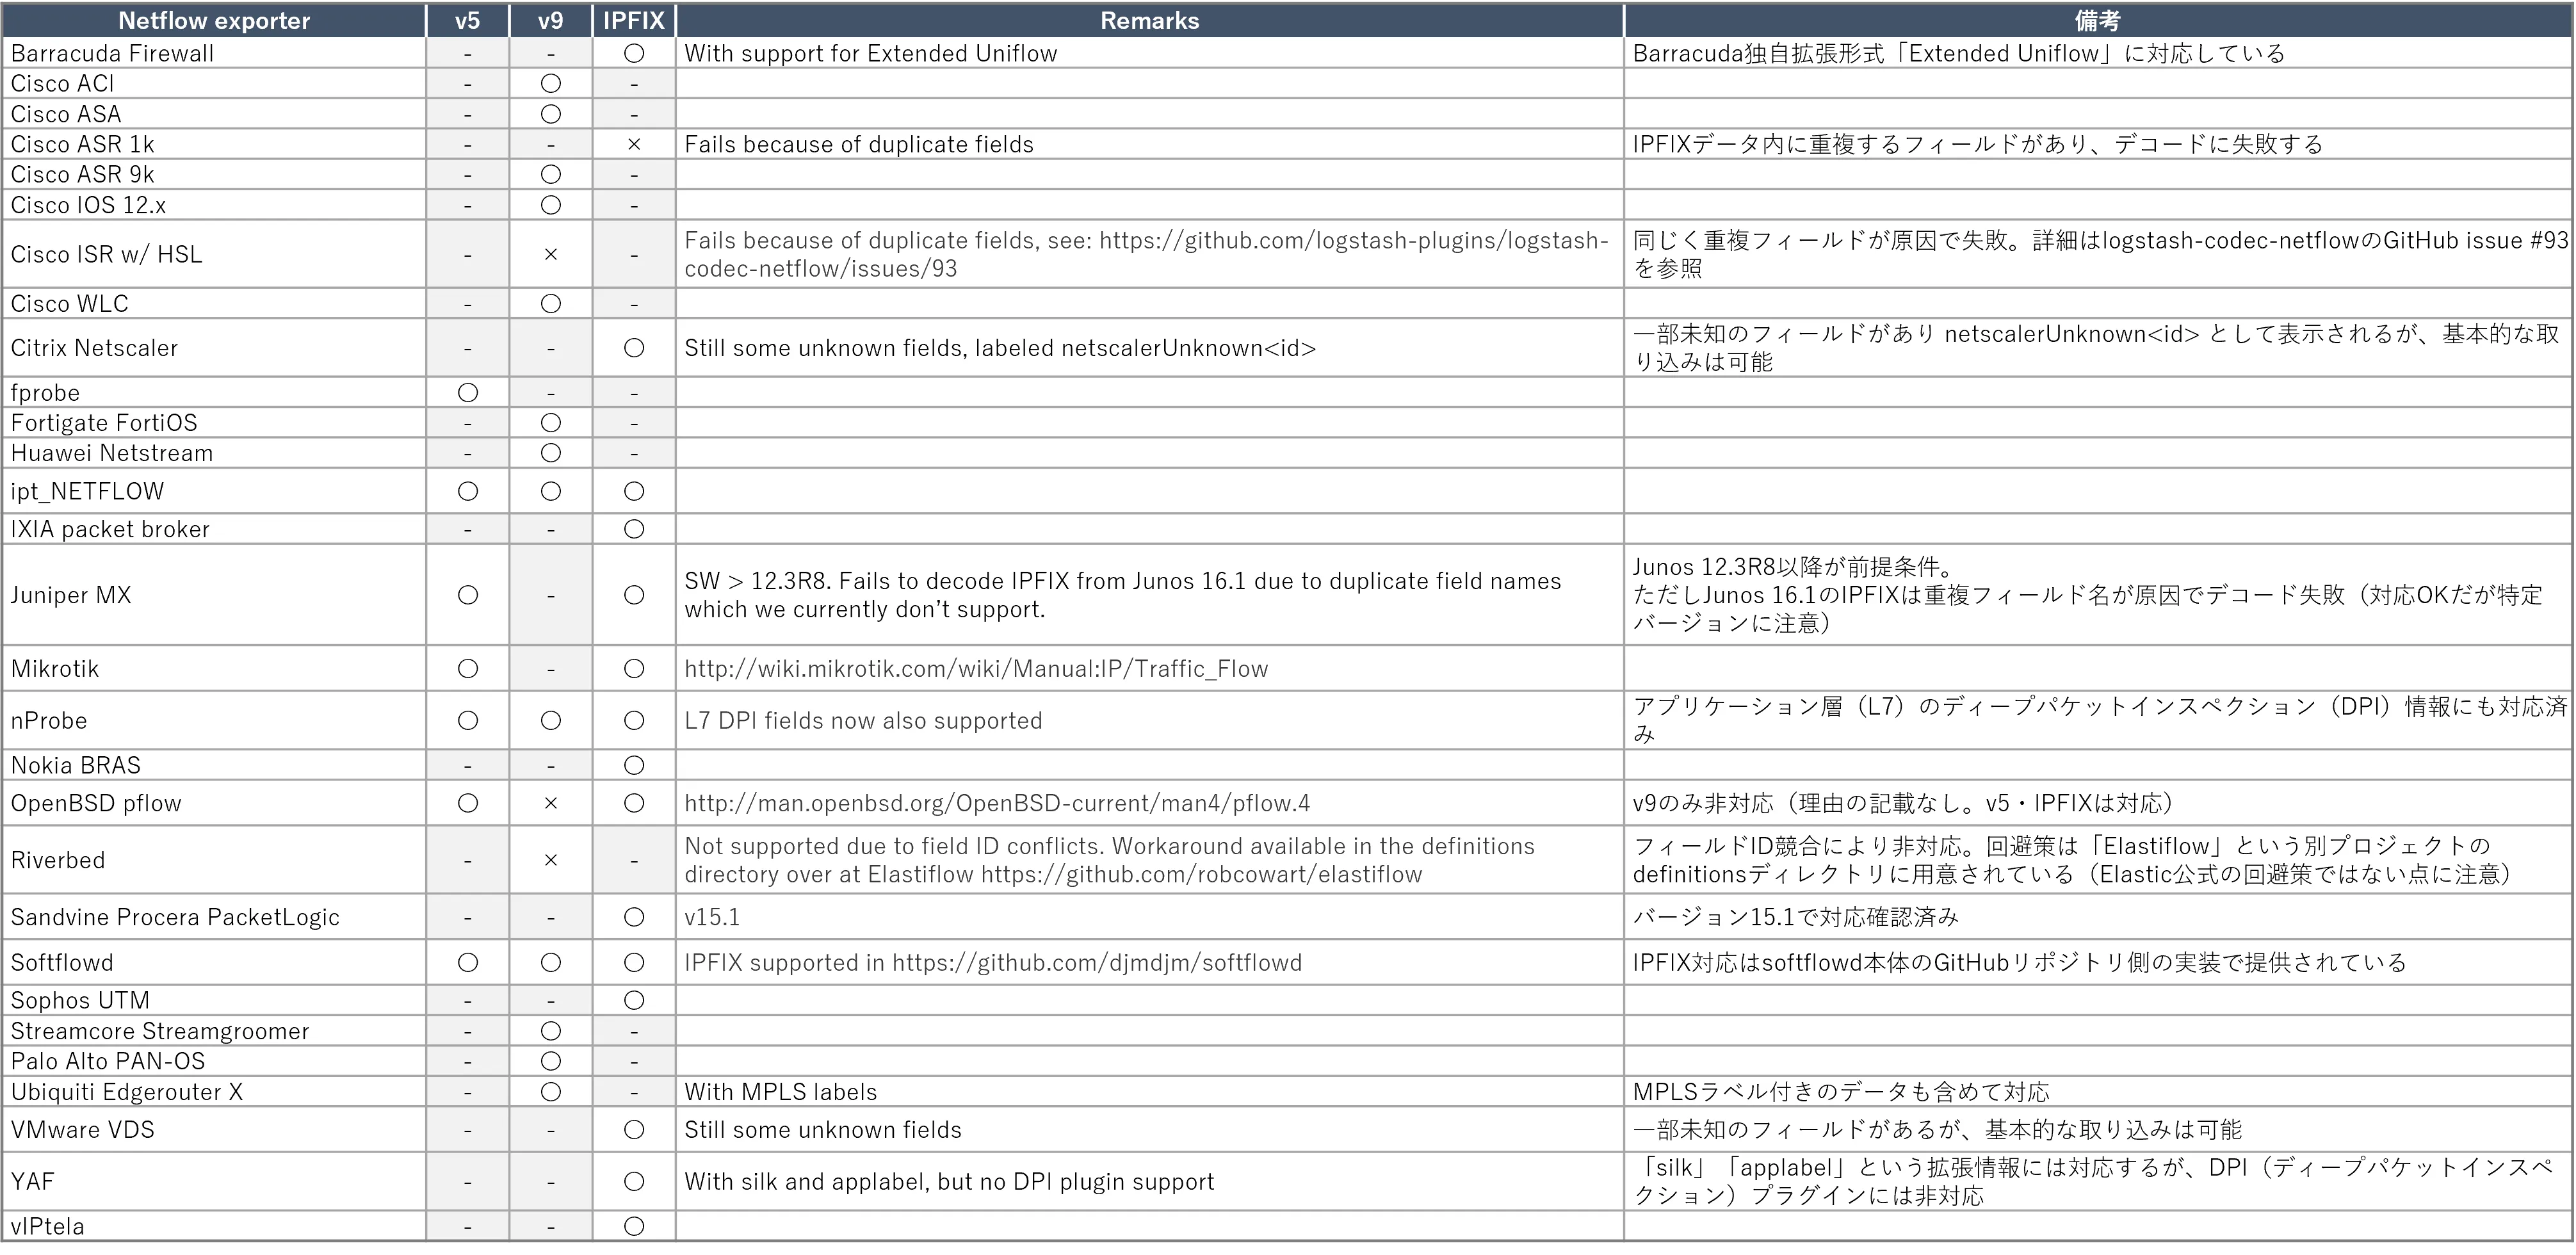The image size is (2576, 1255).
Task: Select the 'Cisco ISR w/ HSL' cell
Action: coord(214,254)
